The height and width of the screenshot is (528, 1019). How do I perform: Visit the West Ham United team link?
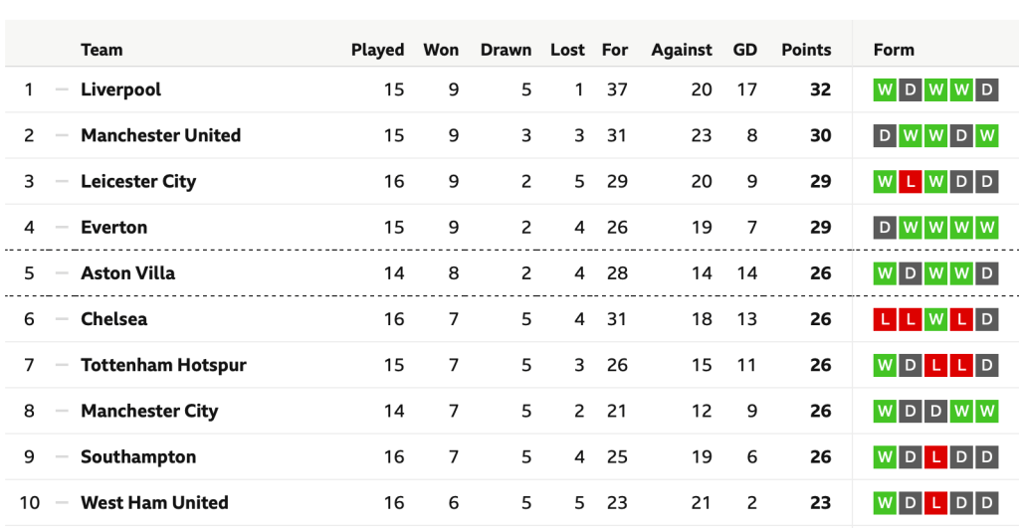(x=154, y=503)
